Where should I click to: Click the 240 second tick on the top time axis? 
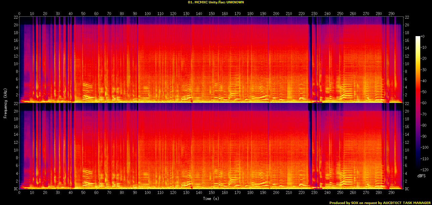click(x=327, y=14)
